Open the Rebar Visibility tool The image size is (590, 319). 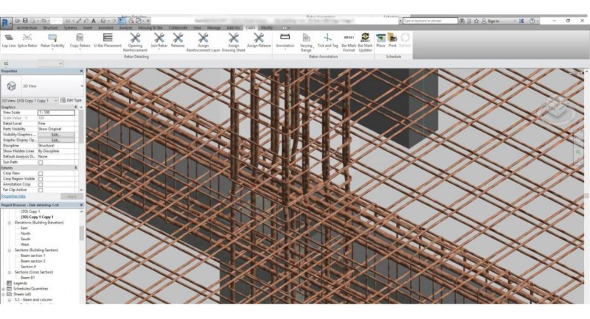pos(52,41)
